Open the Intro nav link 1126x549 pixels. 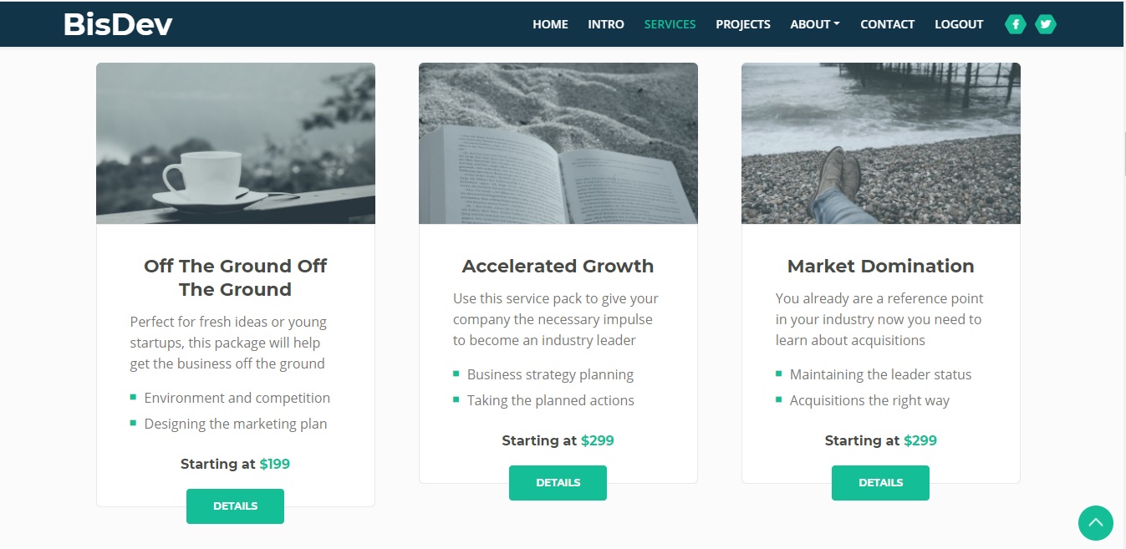606,24
